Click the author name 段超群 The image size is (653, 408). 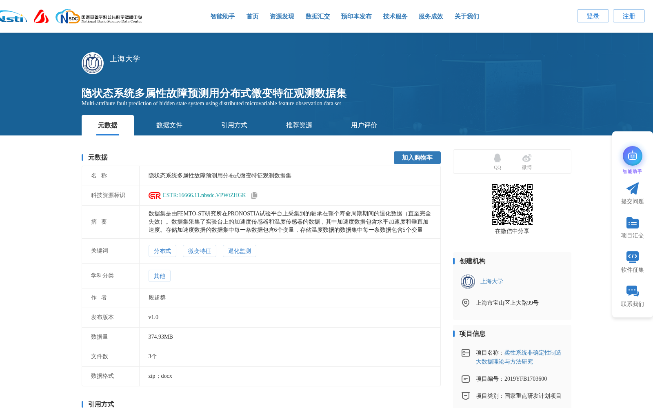[x=157, y=298]
